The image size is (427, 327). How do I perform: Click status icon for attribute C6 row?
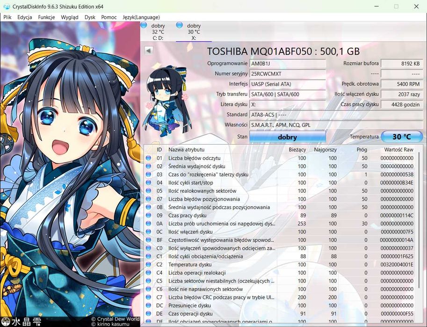[148, 289]
